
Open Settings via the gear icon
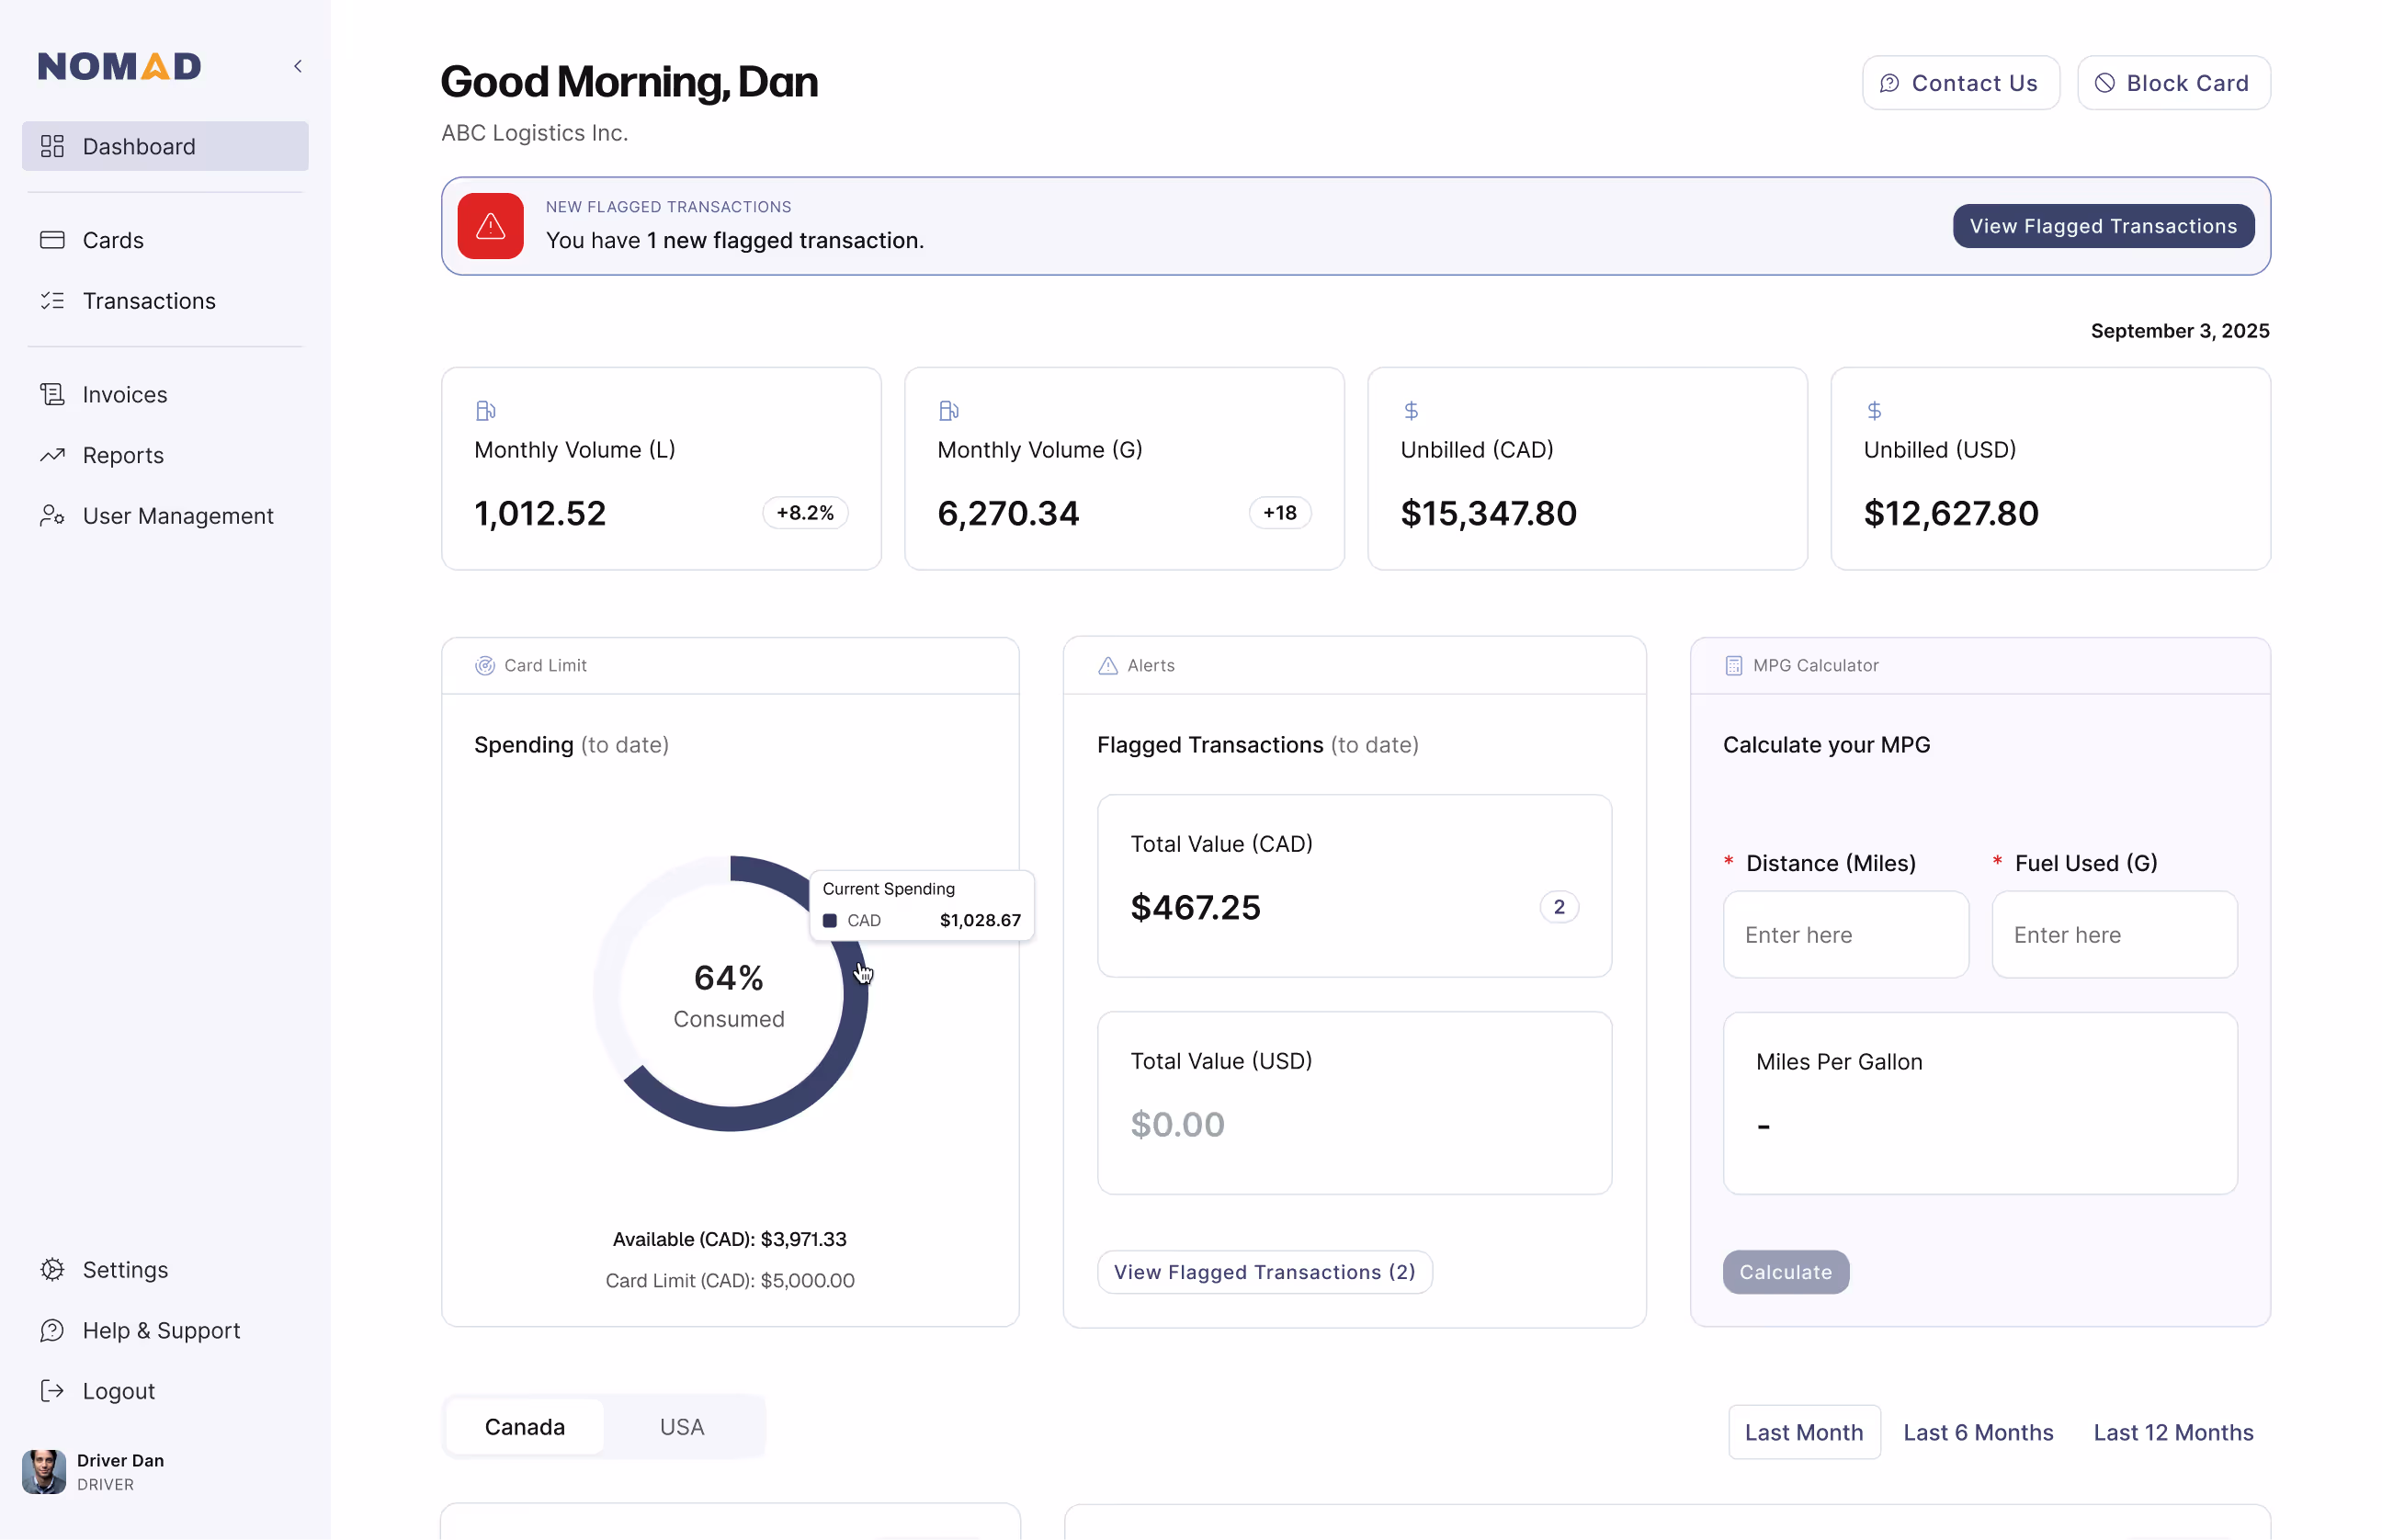(x=52, y=1270)
